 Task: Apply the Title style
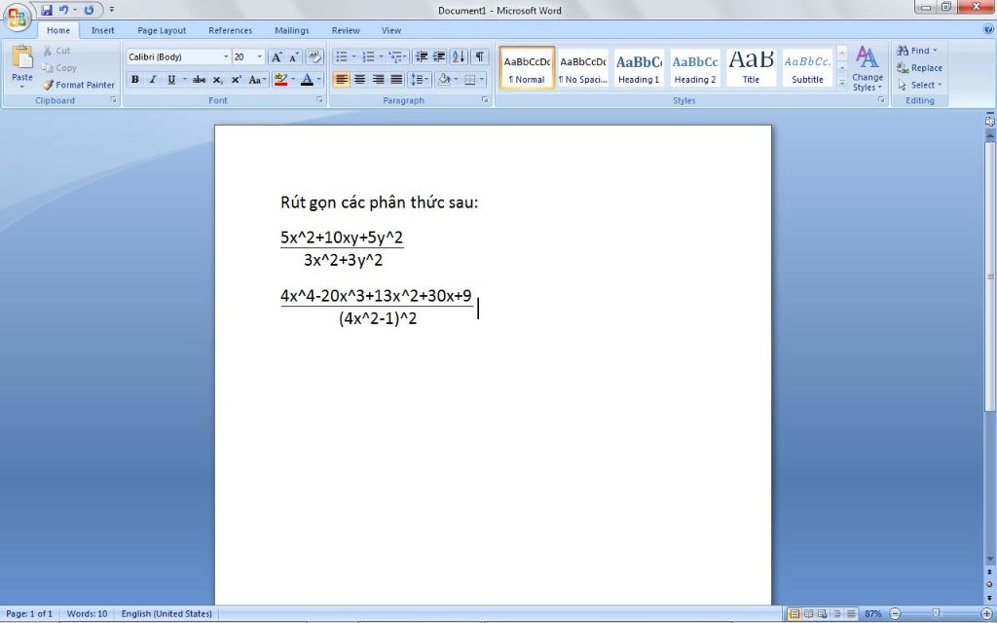[x=751, y=67]
